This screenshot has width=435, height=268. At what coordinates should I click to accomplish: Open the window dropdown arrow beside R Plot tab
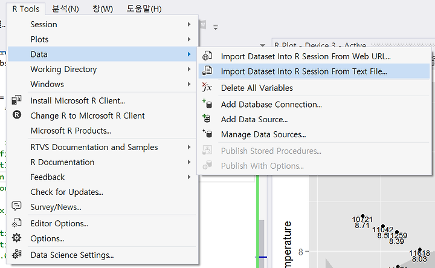262,45
